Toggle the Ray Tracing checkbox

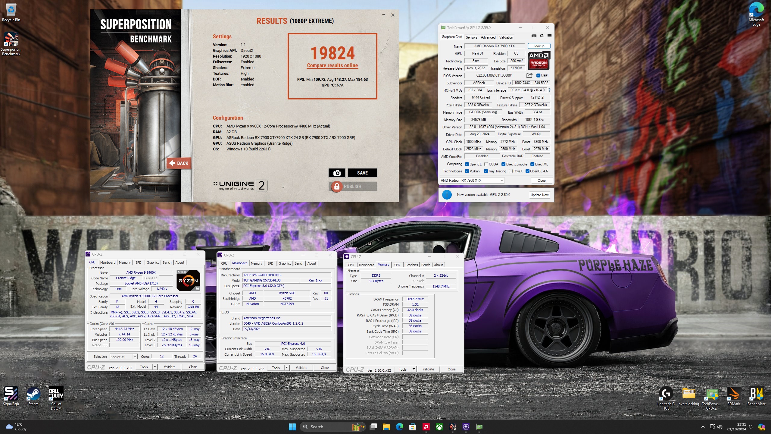(486, 171)
